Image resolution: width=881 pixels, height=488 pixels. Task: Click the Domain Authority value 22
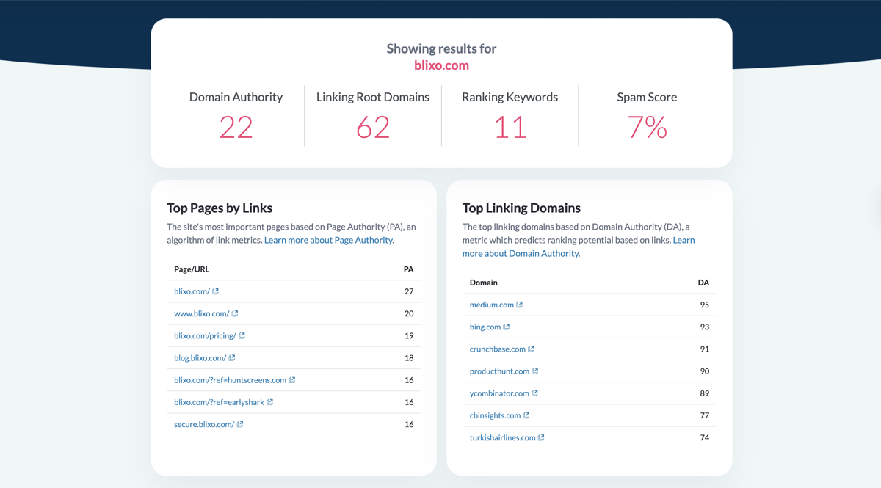236,127
